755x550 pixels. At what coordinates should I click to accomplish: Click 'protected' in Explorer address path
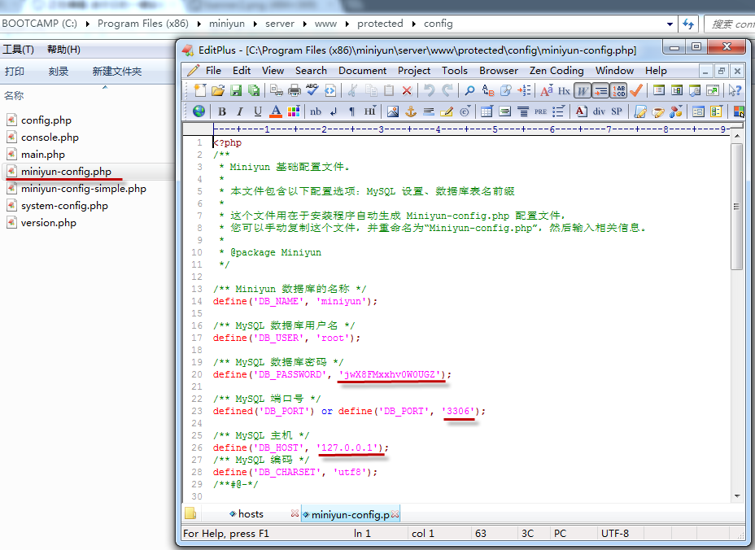coord(380,23)
